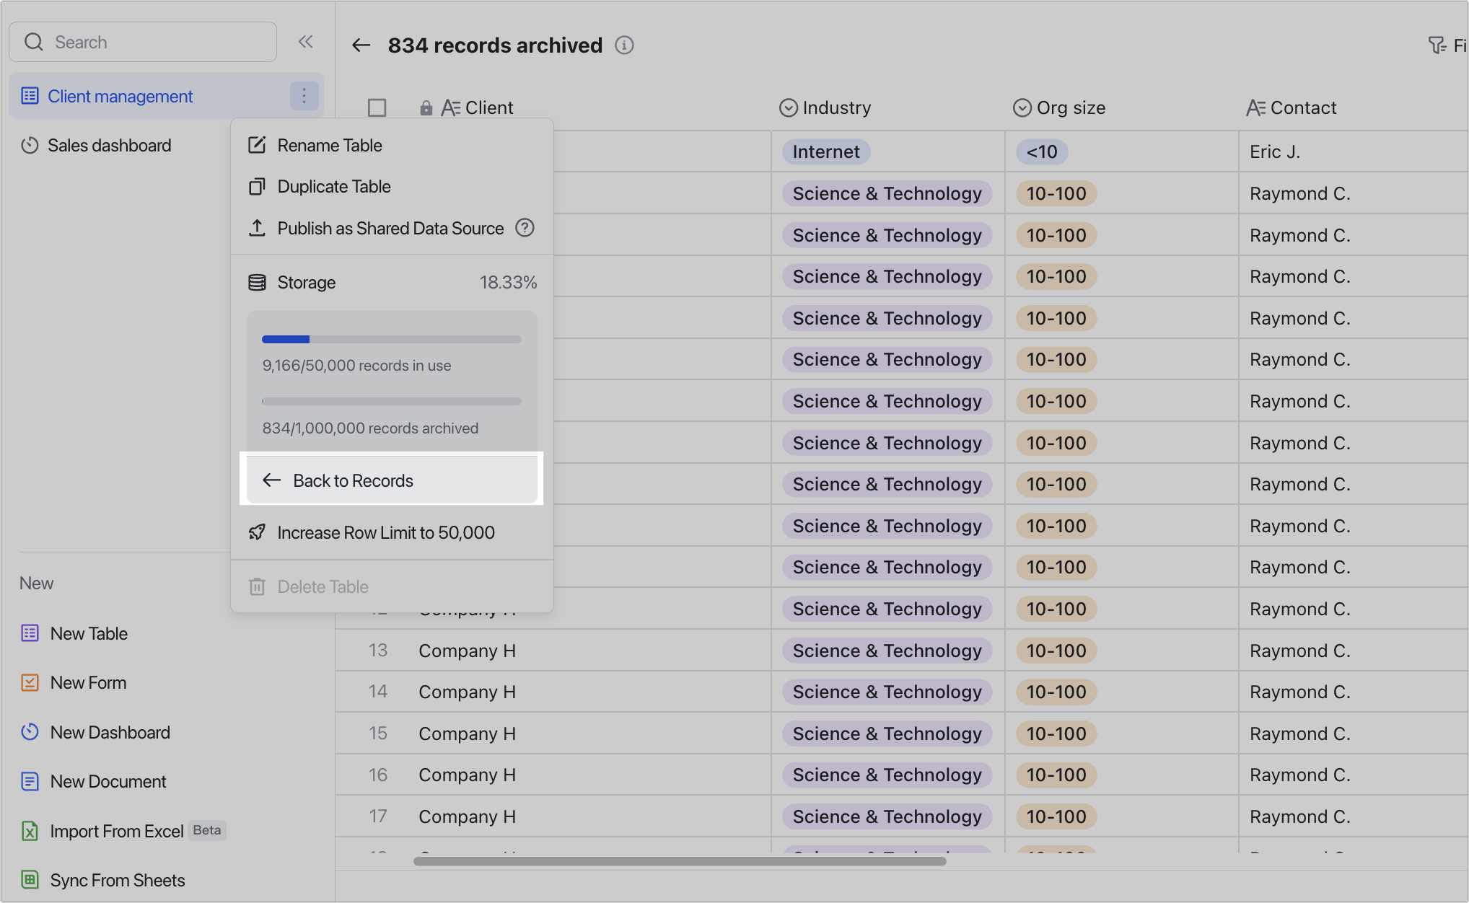
Task: Click the filter icon in the top right
Action: (x=1436, y=45)
